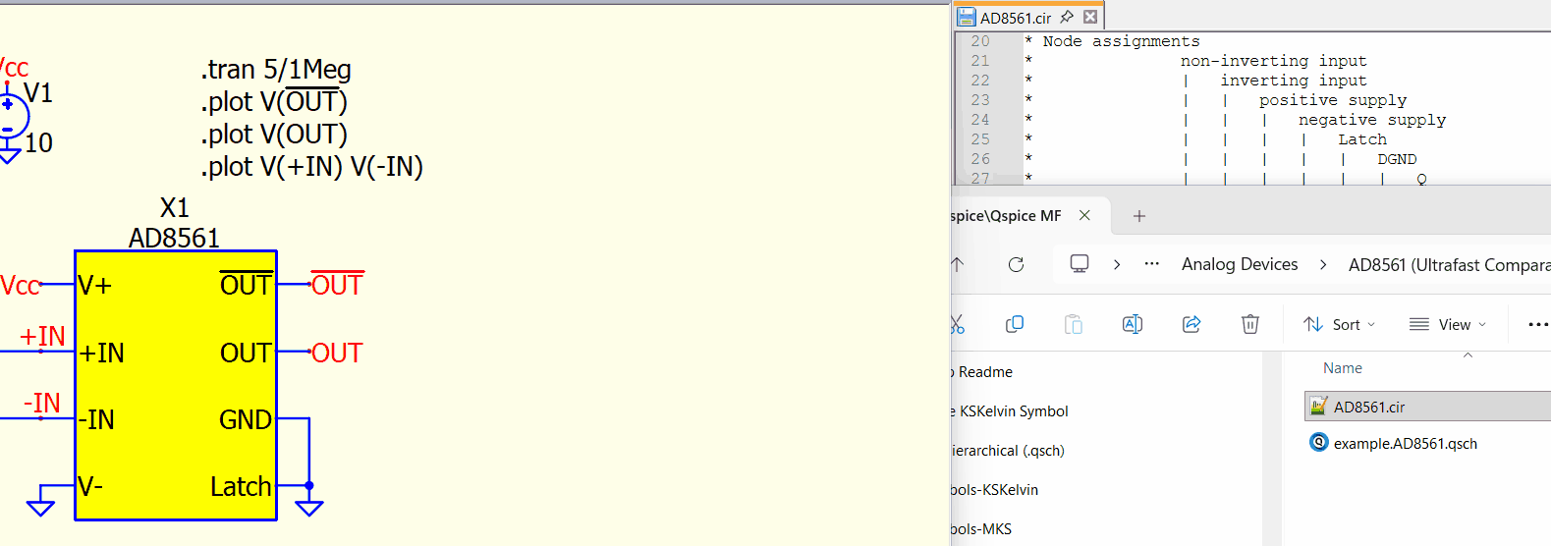Click AD8561.cir file icon

tap(1319, 406)
